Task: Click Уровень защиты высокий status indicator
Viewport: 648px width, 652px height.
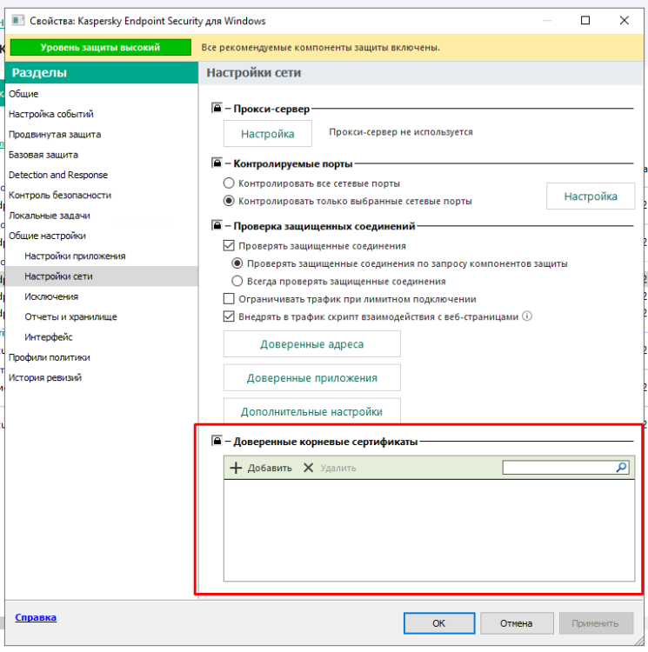Action: (x=100, y=47)
